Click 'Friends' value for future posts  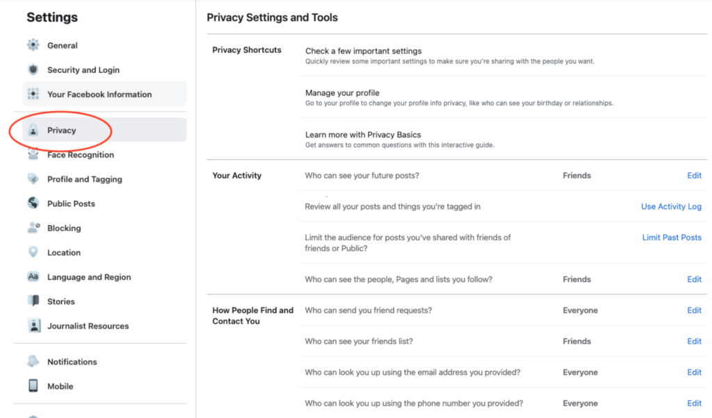[x=576, y=176]
